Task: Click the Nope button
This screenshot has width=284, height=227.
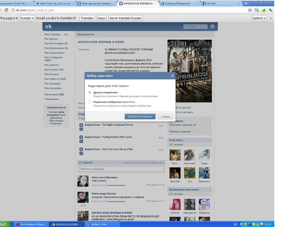Action: point(101,18)
